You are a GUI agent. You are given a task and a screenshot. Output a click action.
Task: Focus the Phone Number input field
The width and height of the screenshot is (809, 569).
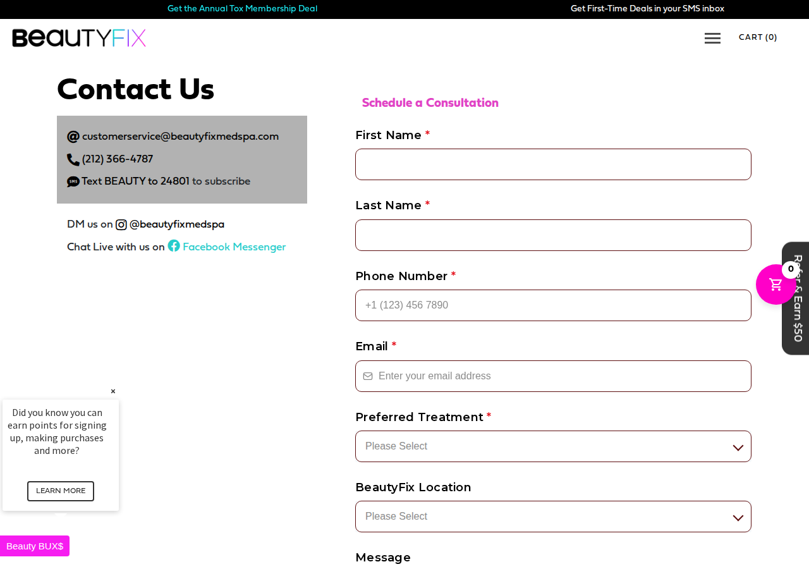tap(553, 305)
